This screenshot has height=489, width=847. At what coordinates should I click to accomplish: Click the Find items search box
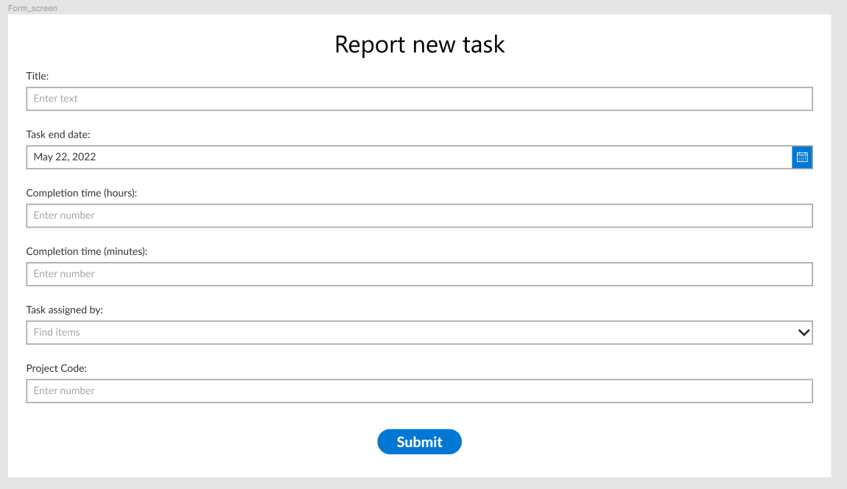coord(419,332)
